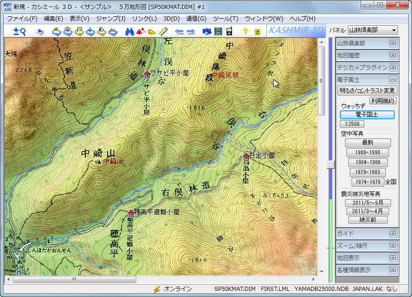Open the ファイル(F) menu

pos(22,19)
